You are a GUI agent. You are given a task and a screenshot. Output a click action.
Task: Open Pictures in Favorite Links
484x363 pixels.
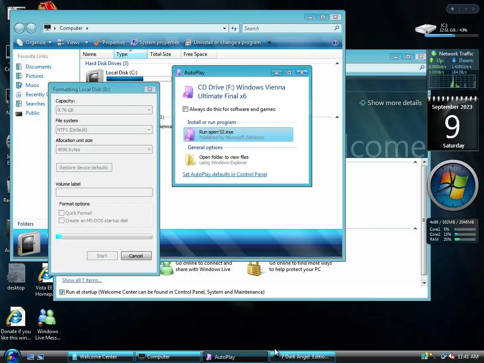tap(34, 76)
